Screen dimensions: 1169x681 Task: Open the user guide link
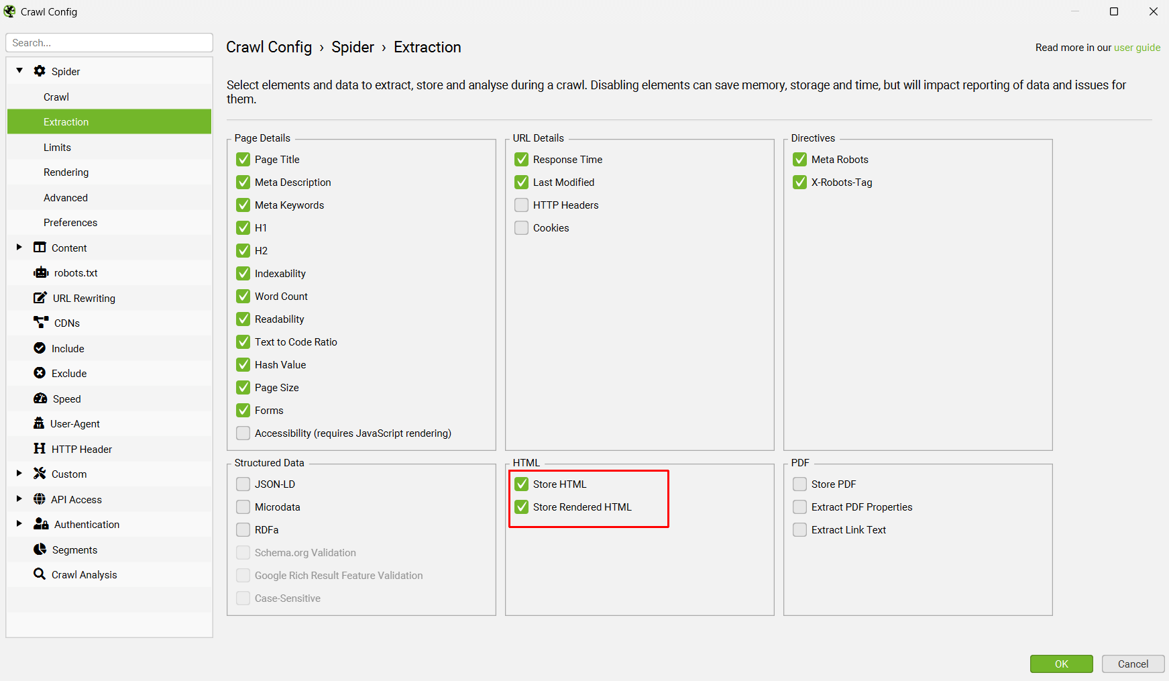(x=1137, y=48)
